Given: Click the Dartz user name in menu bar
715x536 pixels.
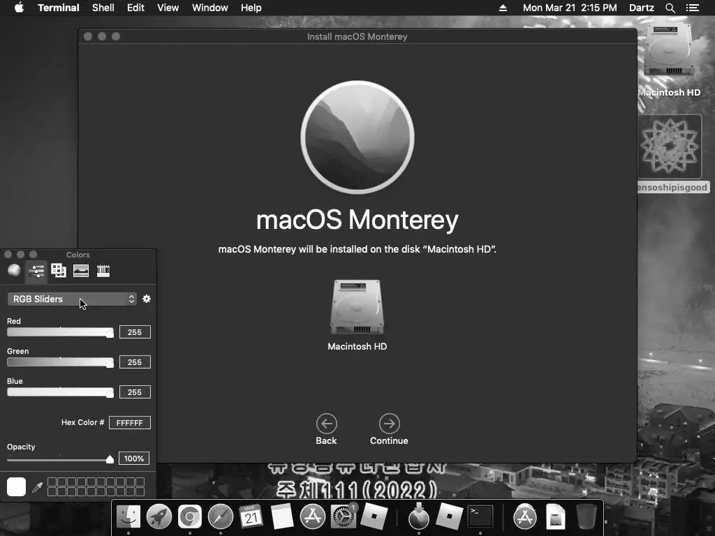Looking at the screenshot, I should tap(642, 8).
